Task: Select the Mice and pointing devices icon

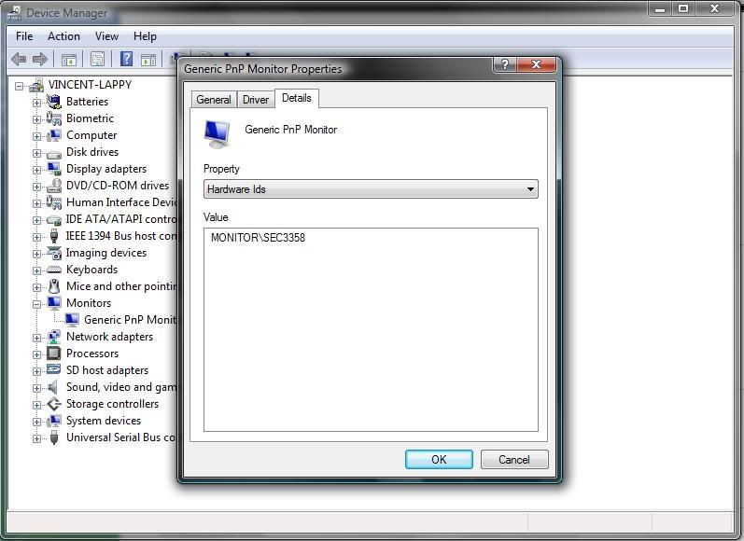Action: (54, 286)
